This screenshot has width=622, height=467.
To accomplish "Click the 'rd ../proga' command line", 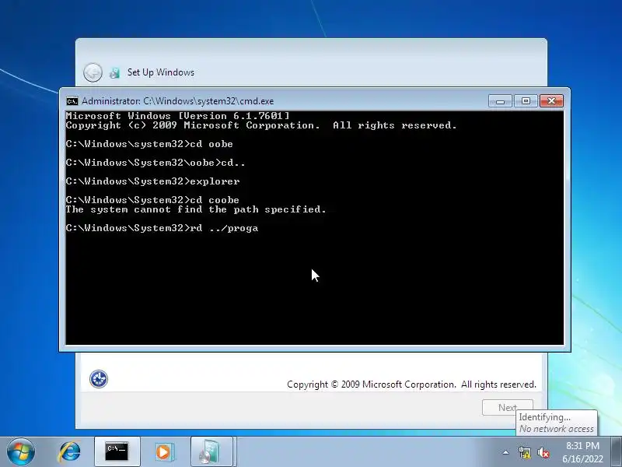I will [x=162, y=228].
